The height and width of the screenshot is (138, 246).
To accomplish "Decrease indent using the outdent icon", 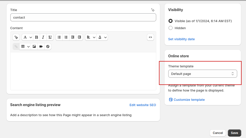I will (73, 37).
